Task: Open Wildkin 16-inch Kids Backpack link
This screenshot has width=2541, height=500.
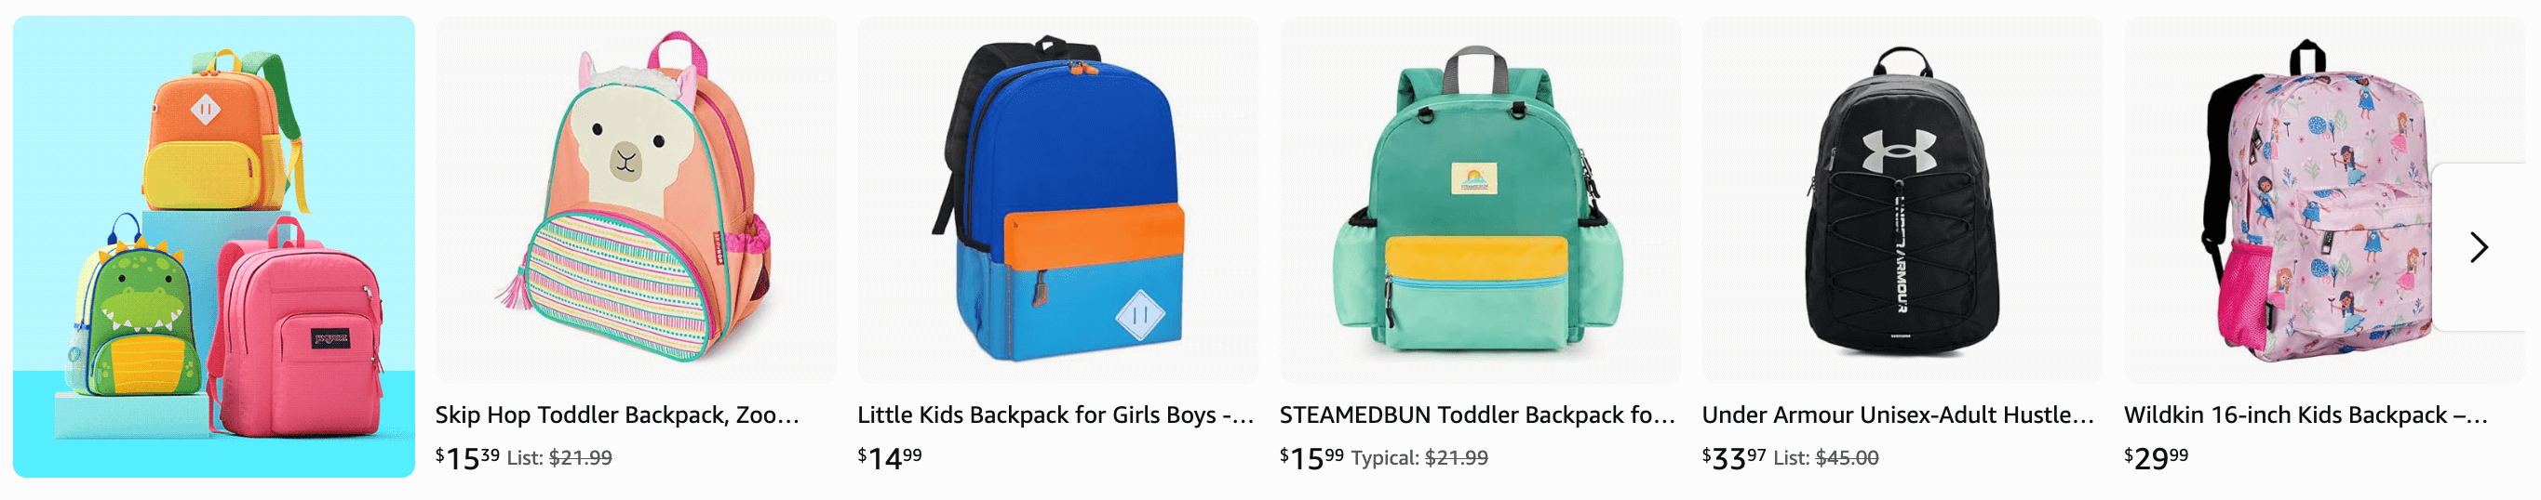Action: (x=2306, y=414)
